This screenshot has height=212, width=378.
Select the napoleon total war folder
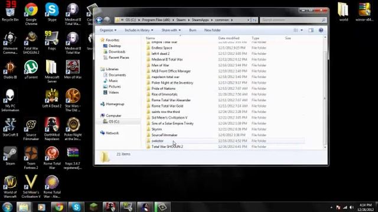point(165,77)
